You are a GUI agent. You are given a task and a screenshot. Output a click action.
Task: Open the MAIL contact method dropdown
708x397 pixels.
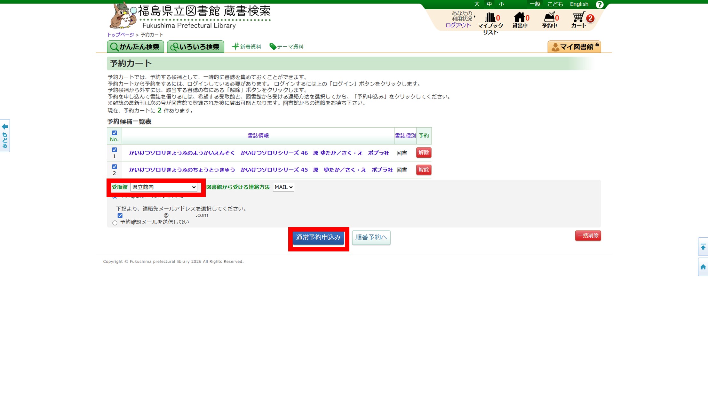pyautogui.click(x=283, y=187)
